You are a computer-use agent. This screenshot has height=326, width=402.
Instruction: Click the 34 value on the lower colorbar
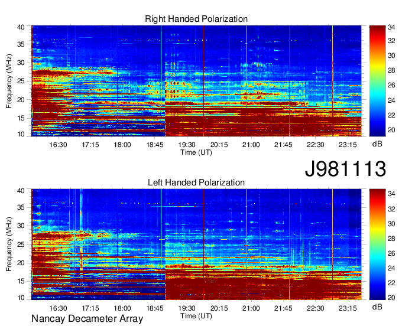[391, 194]
